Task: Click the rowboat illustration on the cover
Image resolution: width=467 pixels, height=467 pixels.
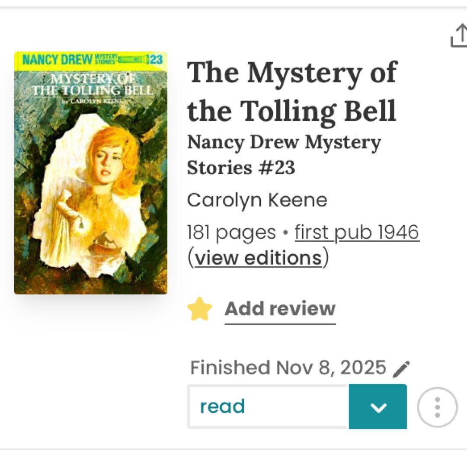Action: pos(104,244)
